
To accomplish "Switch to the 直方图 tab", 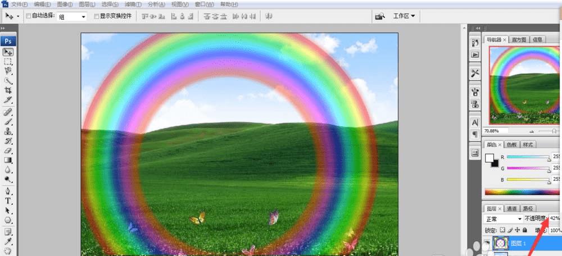I will click(519, 39).
